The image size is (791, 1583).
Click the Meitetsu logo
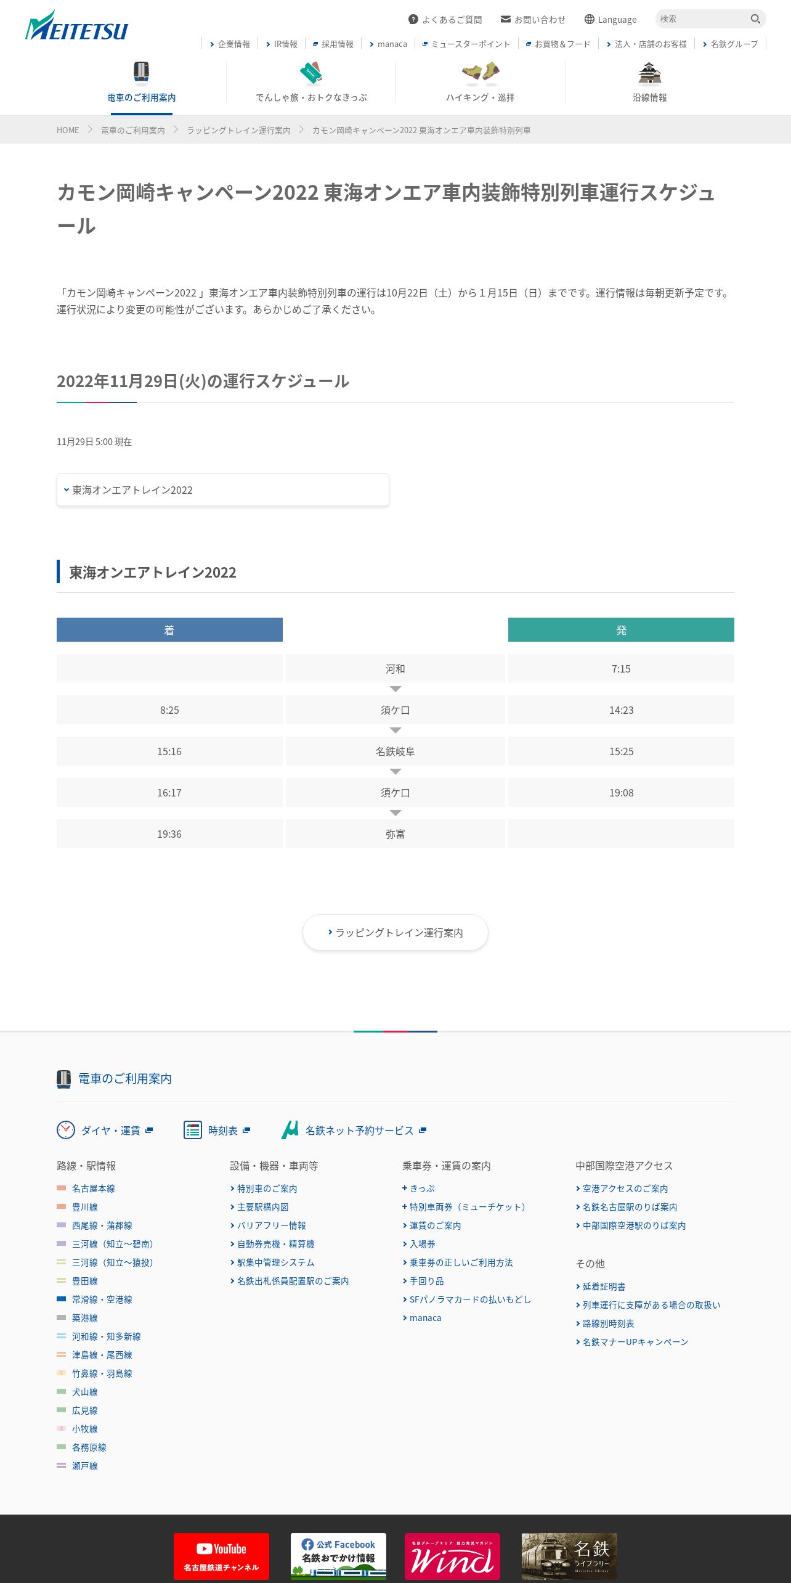(76, 27)
